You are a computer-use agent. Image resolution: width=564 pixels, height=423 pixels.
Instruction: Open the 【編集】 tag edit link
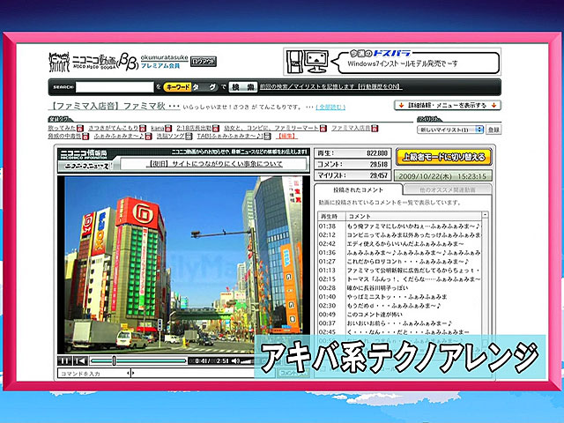point(286,137)
